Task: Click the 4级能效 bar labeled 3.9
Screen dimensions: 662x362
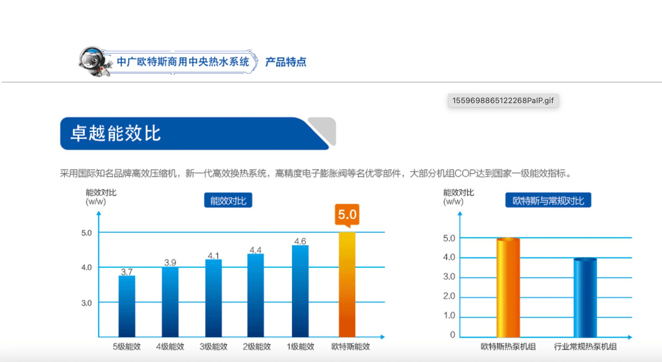Action: (x=170, y=302)
